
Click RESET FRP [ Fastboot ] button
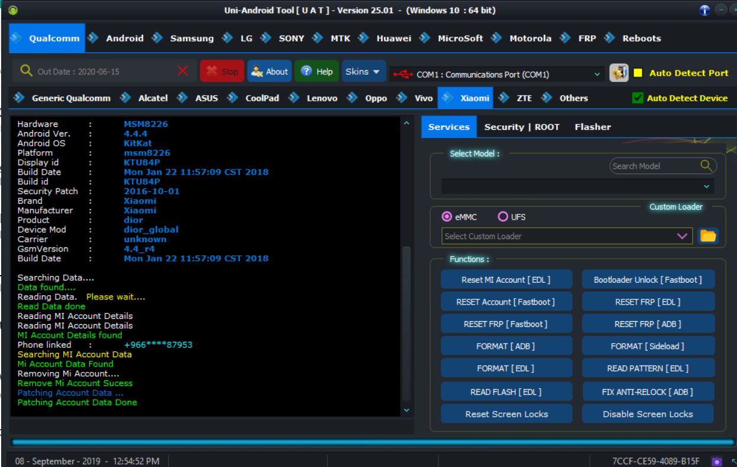click(507, 324)
